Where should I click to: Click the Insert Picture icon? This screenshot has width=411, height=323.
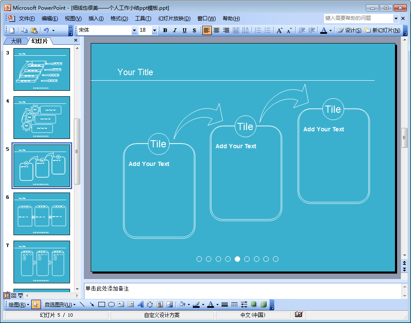coord(170,304)
